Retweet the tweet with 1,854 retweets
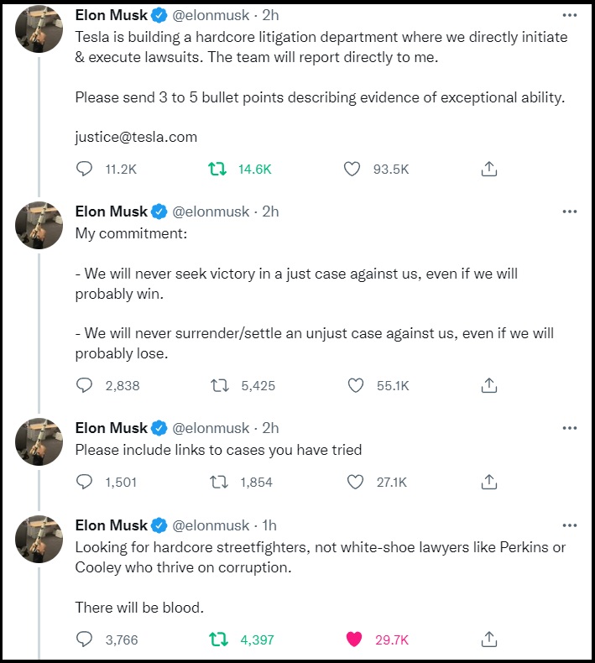Screen dimensions: 595x663 coord(219,482)
